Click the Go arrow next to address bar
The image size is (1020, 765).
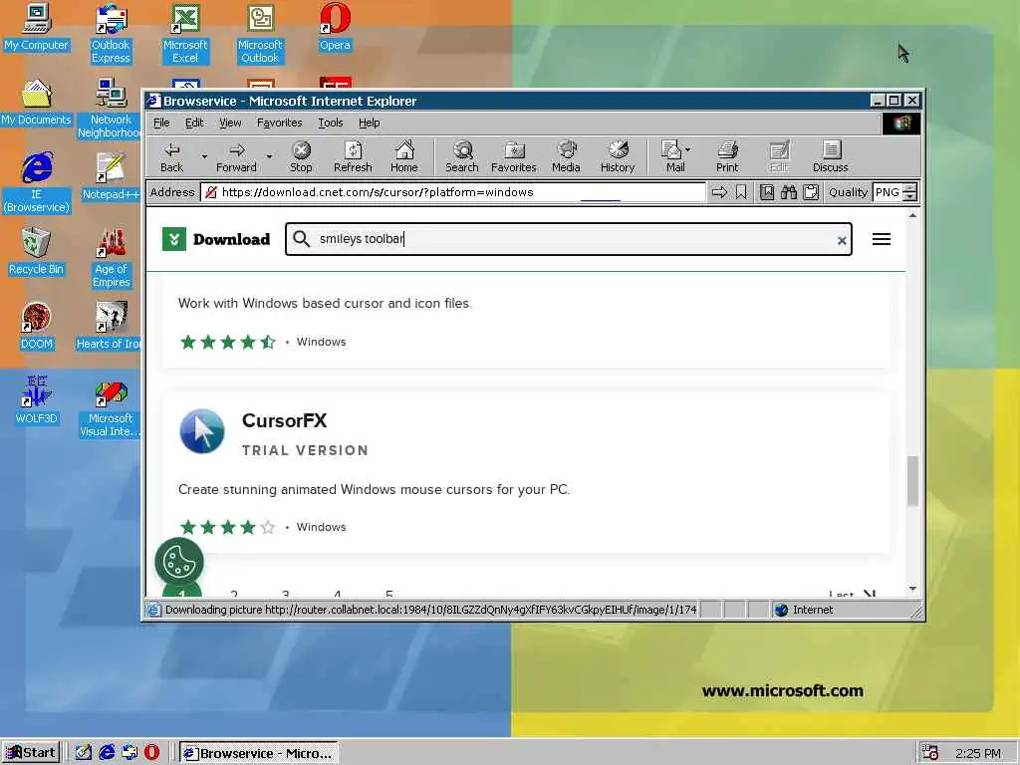click(719, 192)
